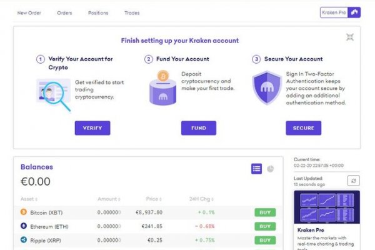Go to the Positions tab
Image resolution: width=375 pixels, height=250 pixels.
(98, 12)
